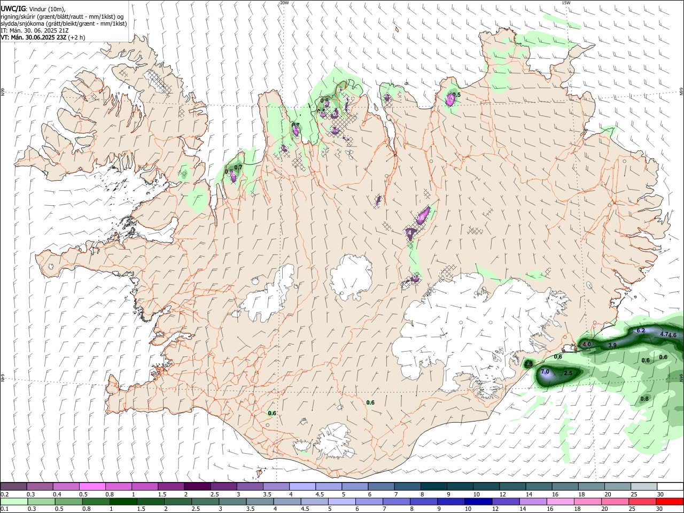Image resolution: width=684 pixels, height=513 pixels.
Task: Click the 'slydda/snjókoma (grátt/bleikt/grænt' description line
Action: 64,24
